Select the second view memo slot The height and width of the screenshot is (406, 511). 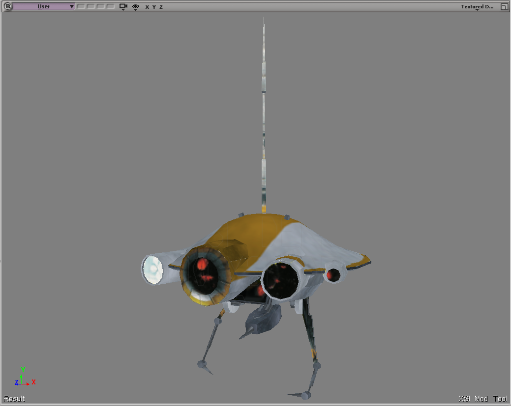tap(91, 6)
